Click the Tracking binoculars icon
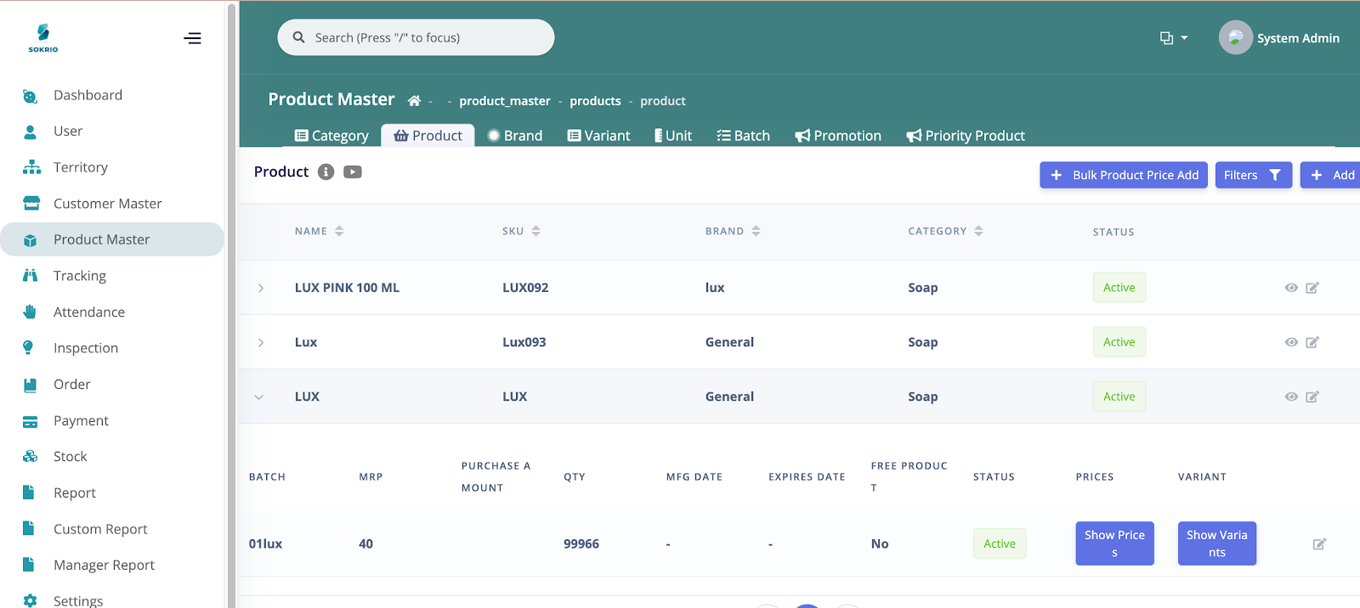 (x=31, y=276)
